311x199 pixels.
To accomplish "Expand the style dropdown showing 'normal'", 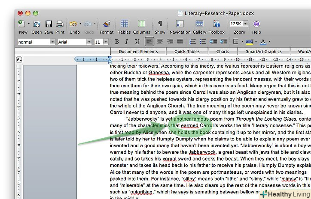I will 52,42.
